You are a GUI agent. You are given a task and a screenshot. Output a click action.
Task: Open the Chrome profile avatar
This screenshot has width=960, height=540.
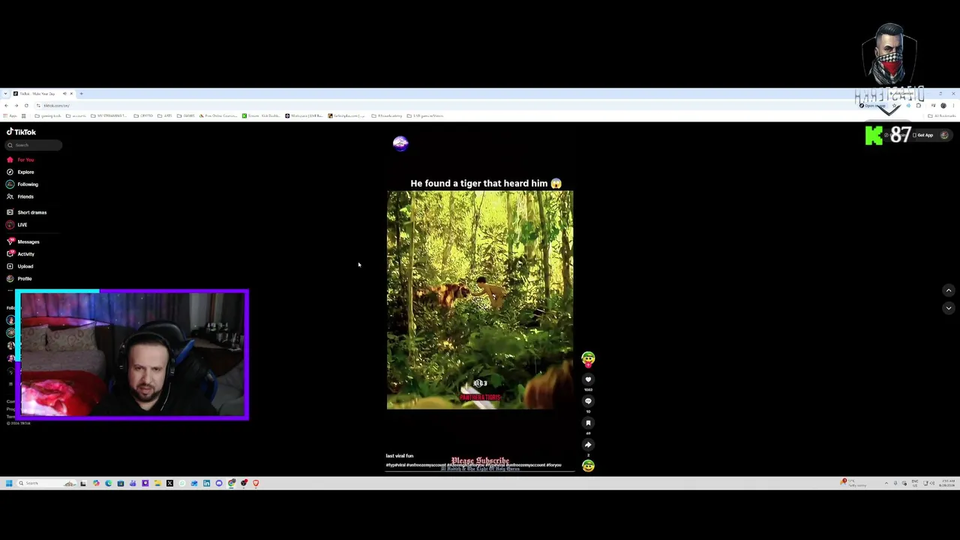tap(943, 106)
